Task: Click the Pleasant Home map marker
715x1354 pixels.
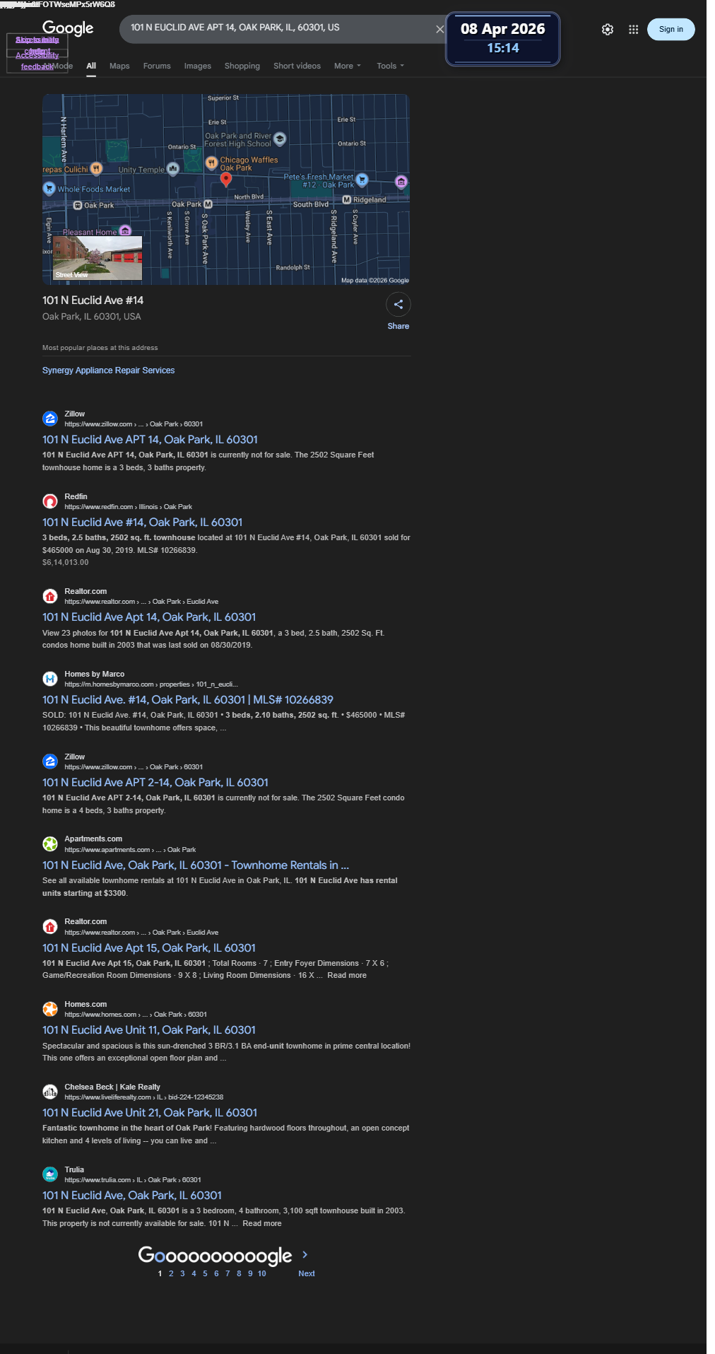Action: click(x=125, y=231)
